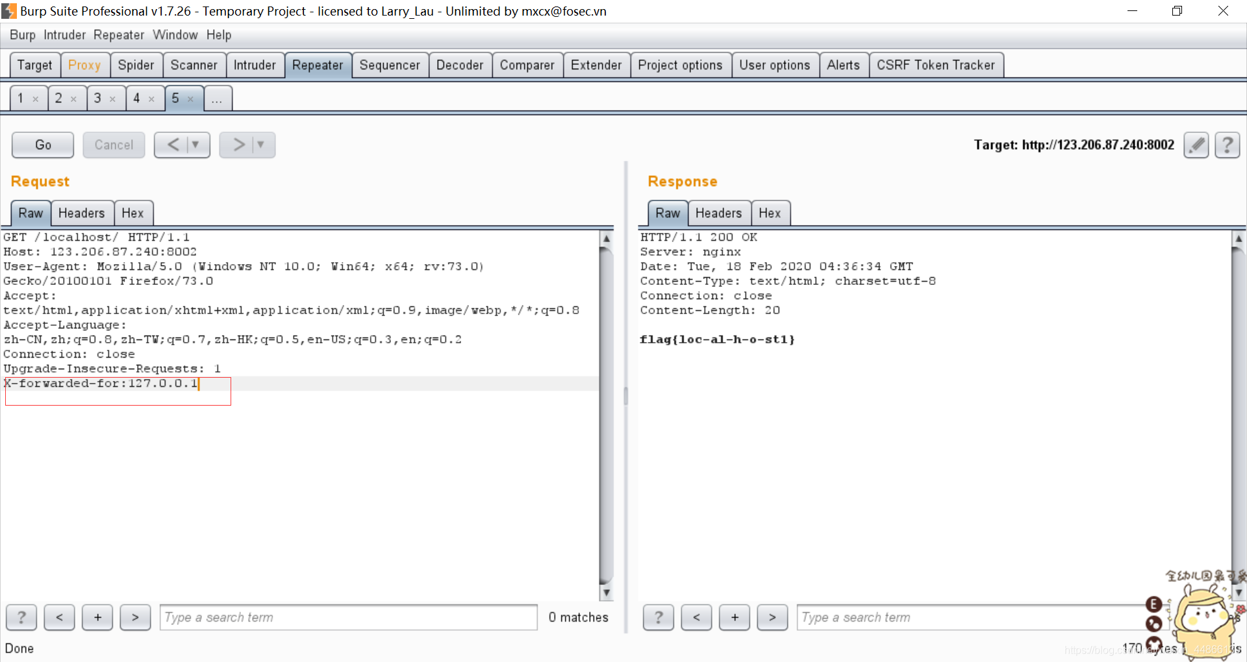Click the Go button to send request
Screen dimensions: 1247x662
pyautogui.click(x=43, y=145)
